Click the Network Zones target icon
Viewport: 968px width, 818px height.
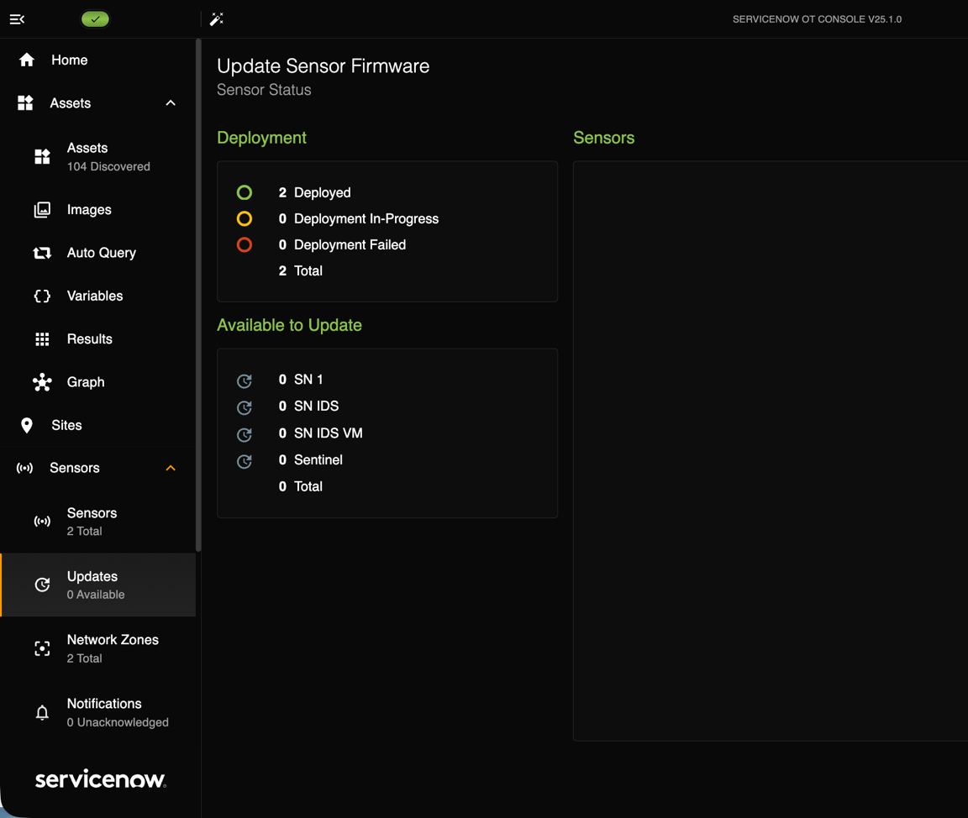tap(42, 648)
